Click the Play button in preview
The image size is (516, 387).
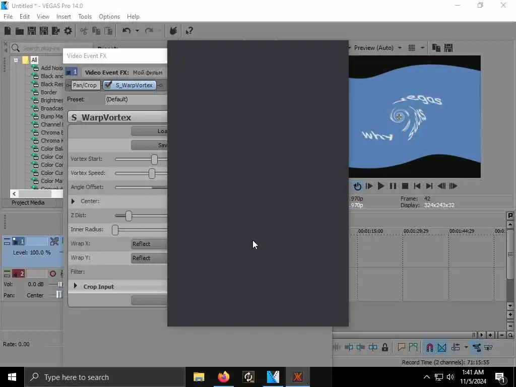coord(381,186)
